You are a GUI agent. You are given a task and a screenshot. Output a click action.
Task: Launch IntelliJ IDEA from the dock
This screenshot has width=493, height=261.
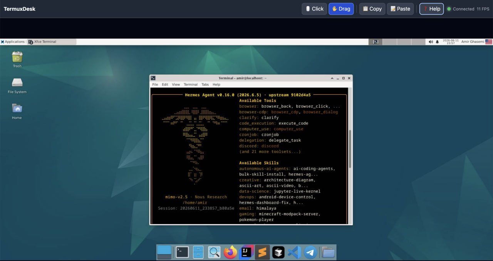click(246, 253)
